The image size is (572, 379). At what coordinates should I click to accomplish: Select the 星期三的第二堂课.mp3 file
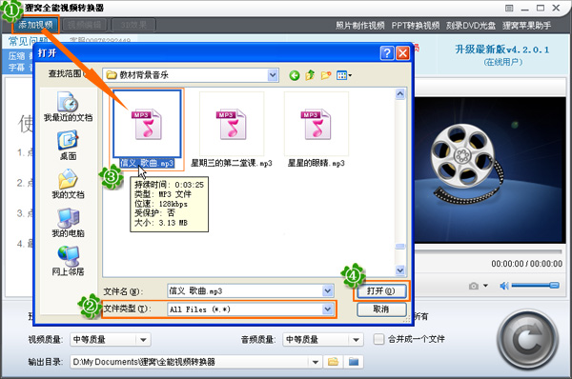click(232, 129)
